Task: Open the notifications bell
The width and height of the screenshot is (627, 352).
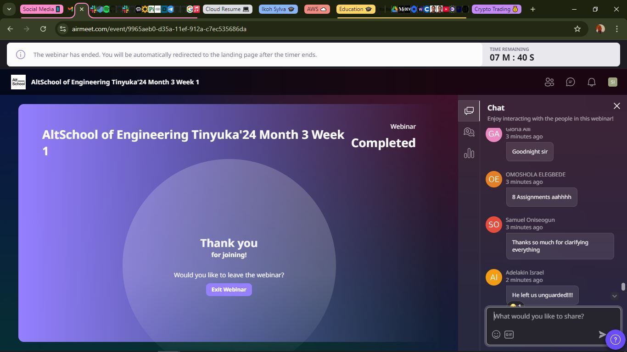Action: coord(592,82)
